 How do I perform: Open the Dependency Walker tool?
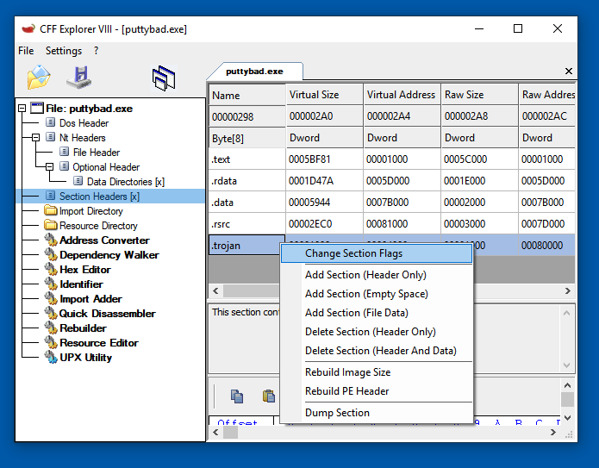pos(109,255)
